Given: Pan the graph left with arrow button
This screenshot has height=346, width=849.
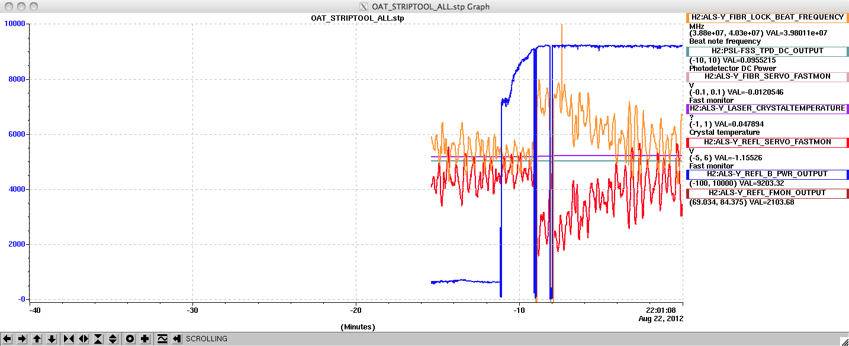Looking at the screenshot, I should [7, 339].
